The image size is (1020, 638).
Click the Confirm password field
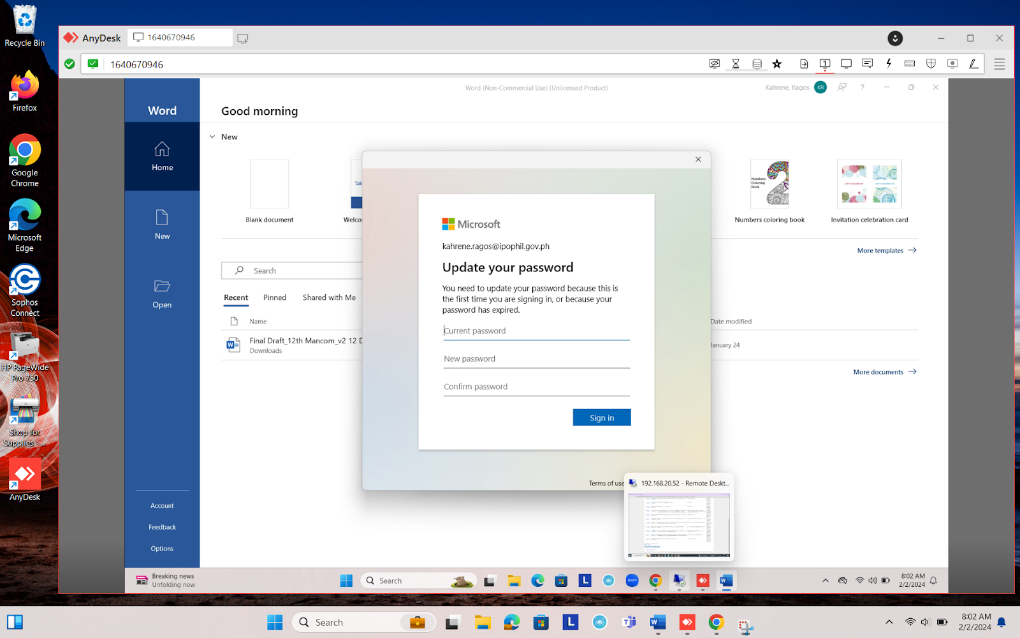(536, 387)
